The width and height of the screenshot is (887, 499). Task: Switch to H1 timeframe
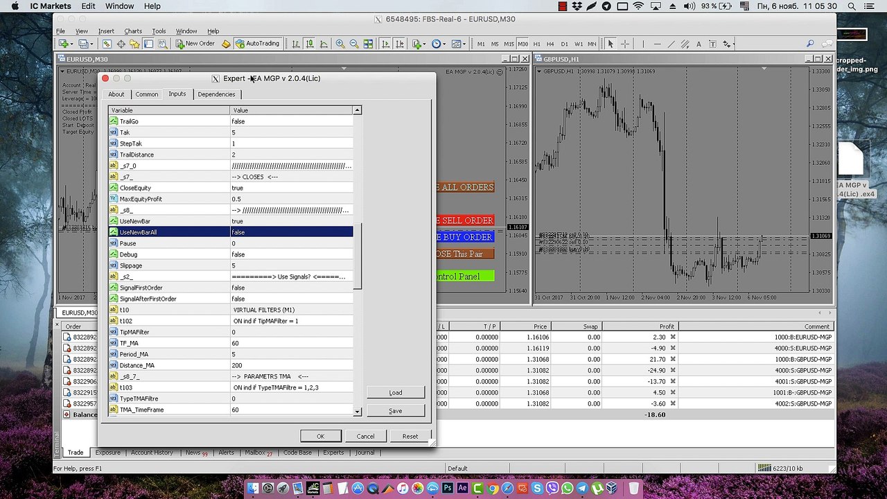536,44
